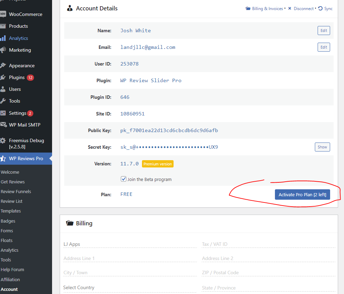
Task: Click the Premium version badge
Action: [x=158, y=164]
